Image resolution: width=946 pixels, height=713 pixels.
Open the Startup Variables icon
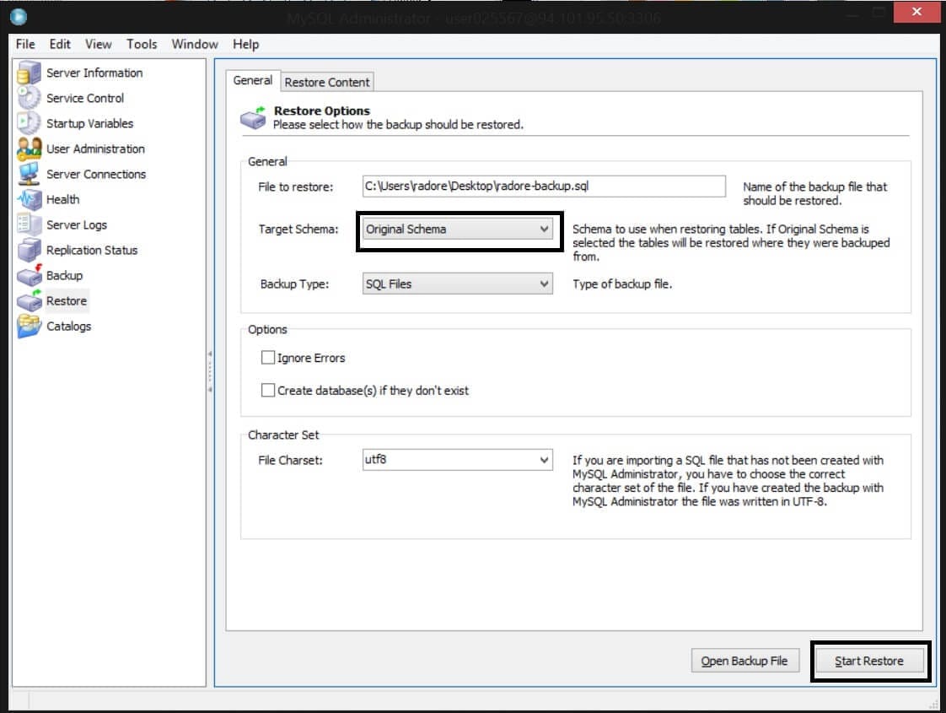[x=29, y=123]
